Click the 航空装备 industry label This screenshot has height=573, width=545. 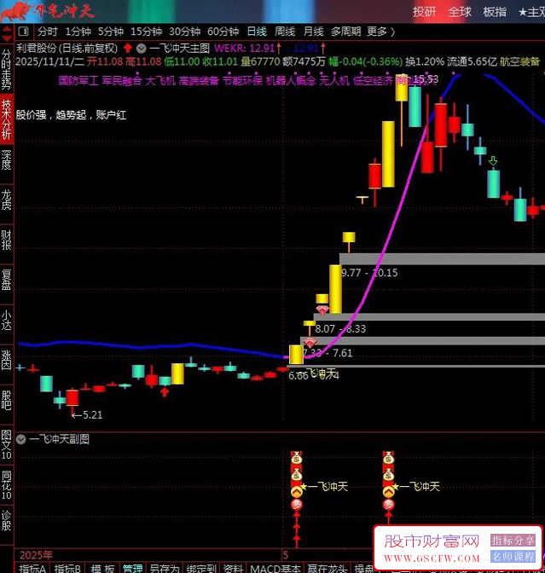(519, 61)
